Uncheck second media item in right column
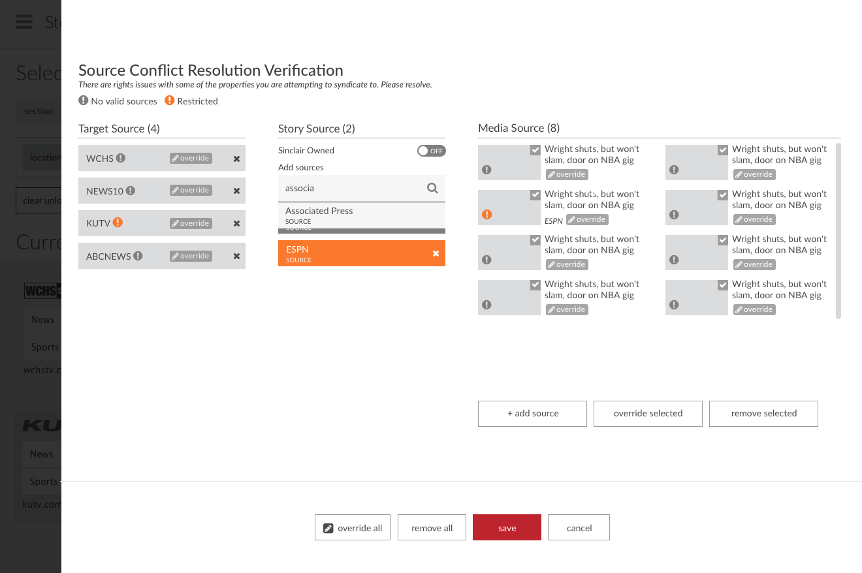The width and height of the screenshot is (862, 573). (723, 195)
